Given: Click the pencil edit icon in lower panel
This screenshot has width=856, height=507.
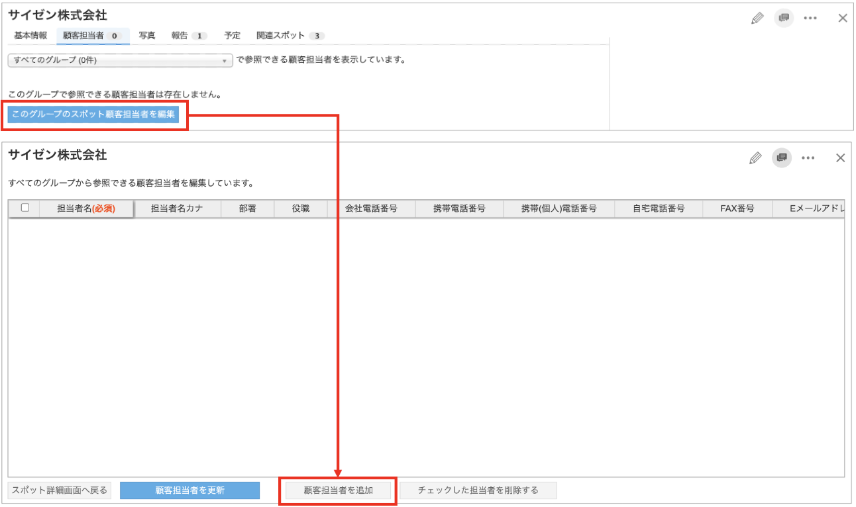Looking at the screenshot, I should tap(755, 158).
